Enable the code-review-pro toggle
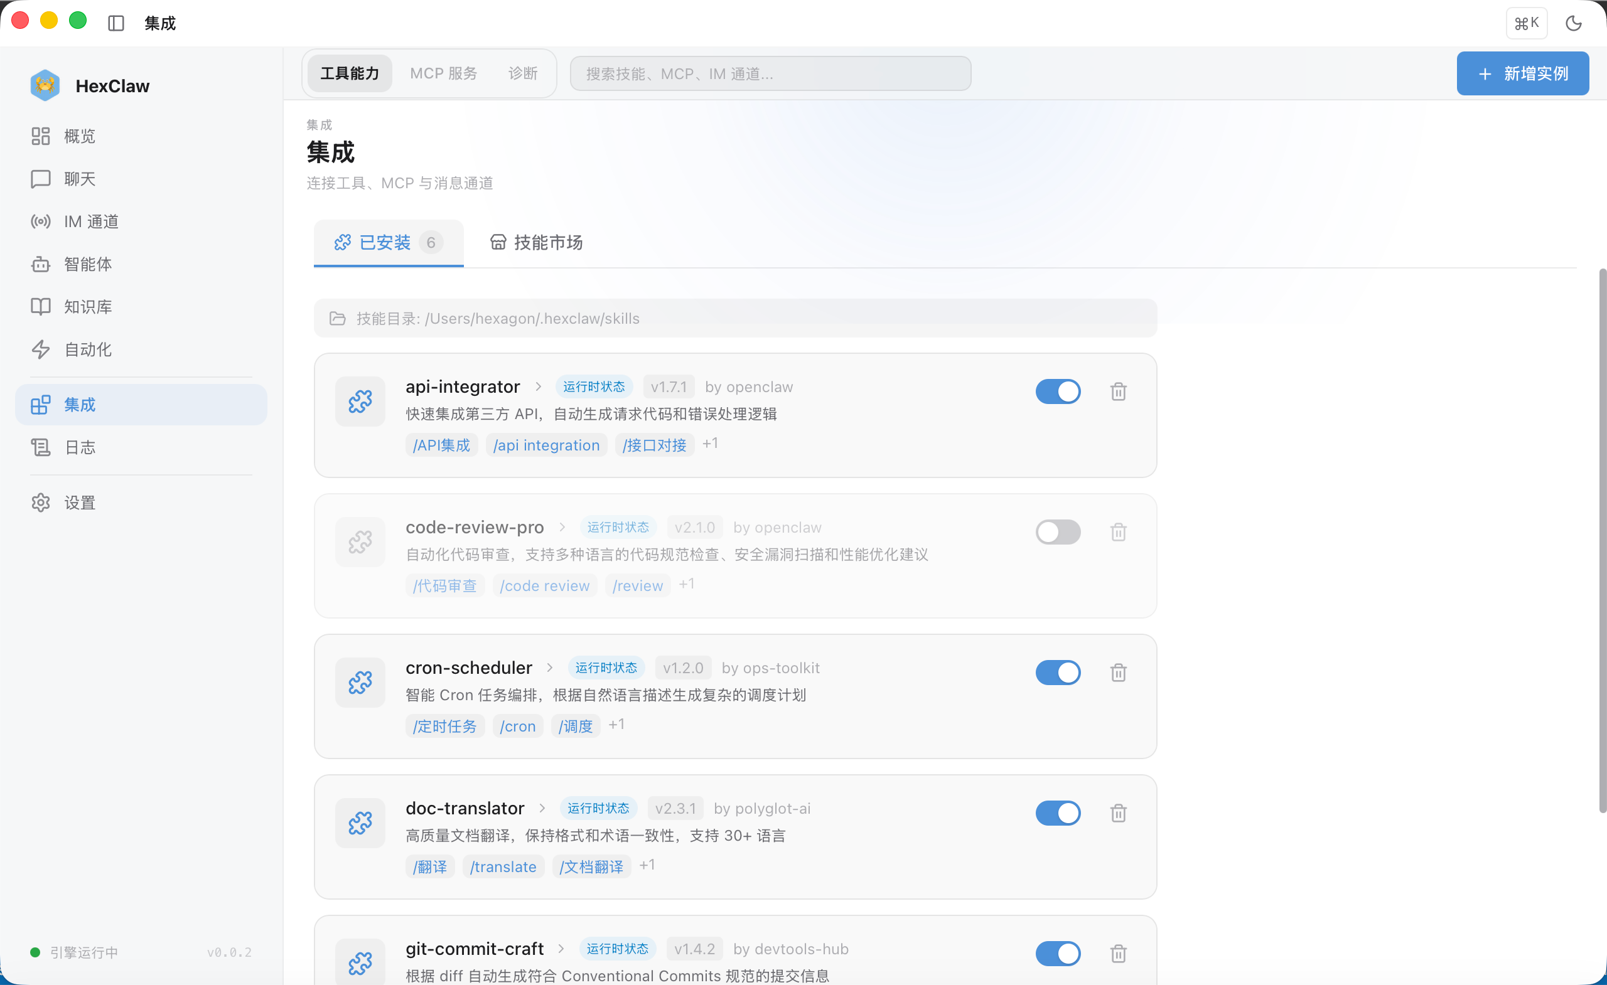This screenshot has height=985, width=1607. pos(1058,532)
